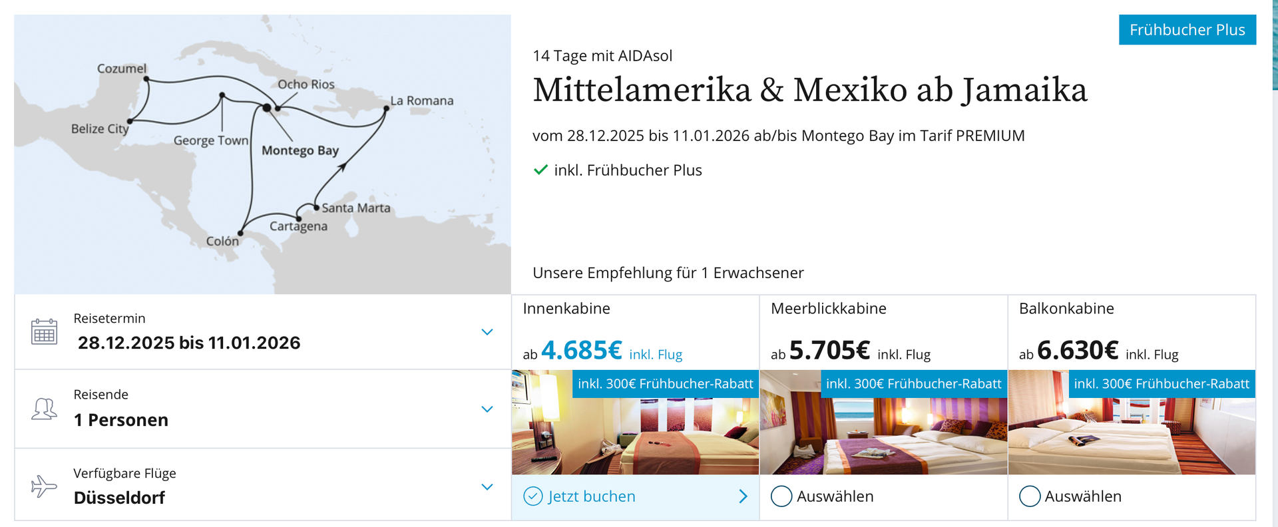Click the Santa Marta port on map
This screenshot has height=527, width=1278.
click(316, 208)
